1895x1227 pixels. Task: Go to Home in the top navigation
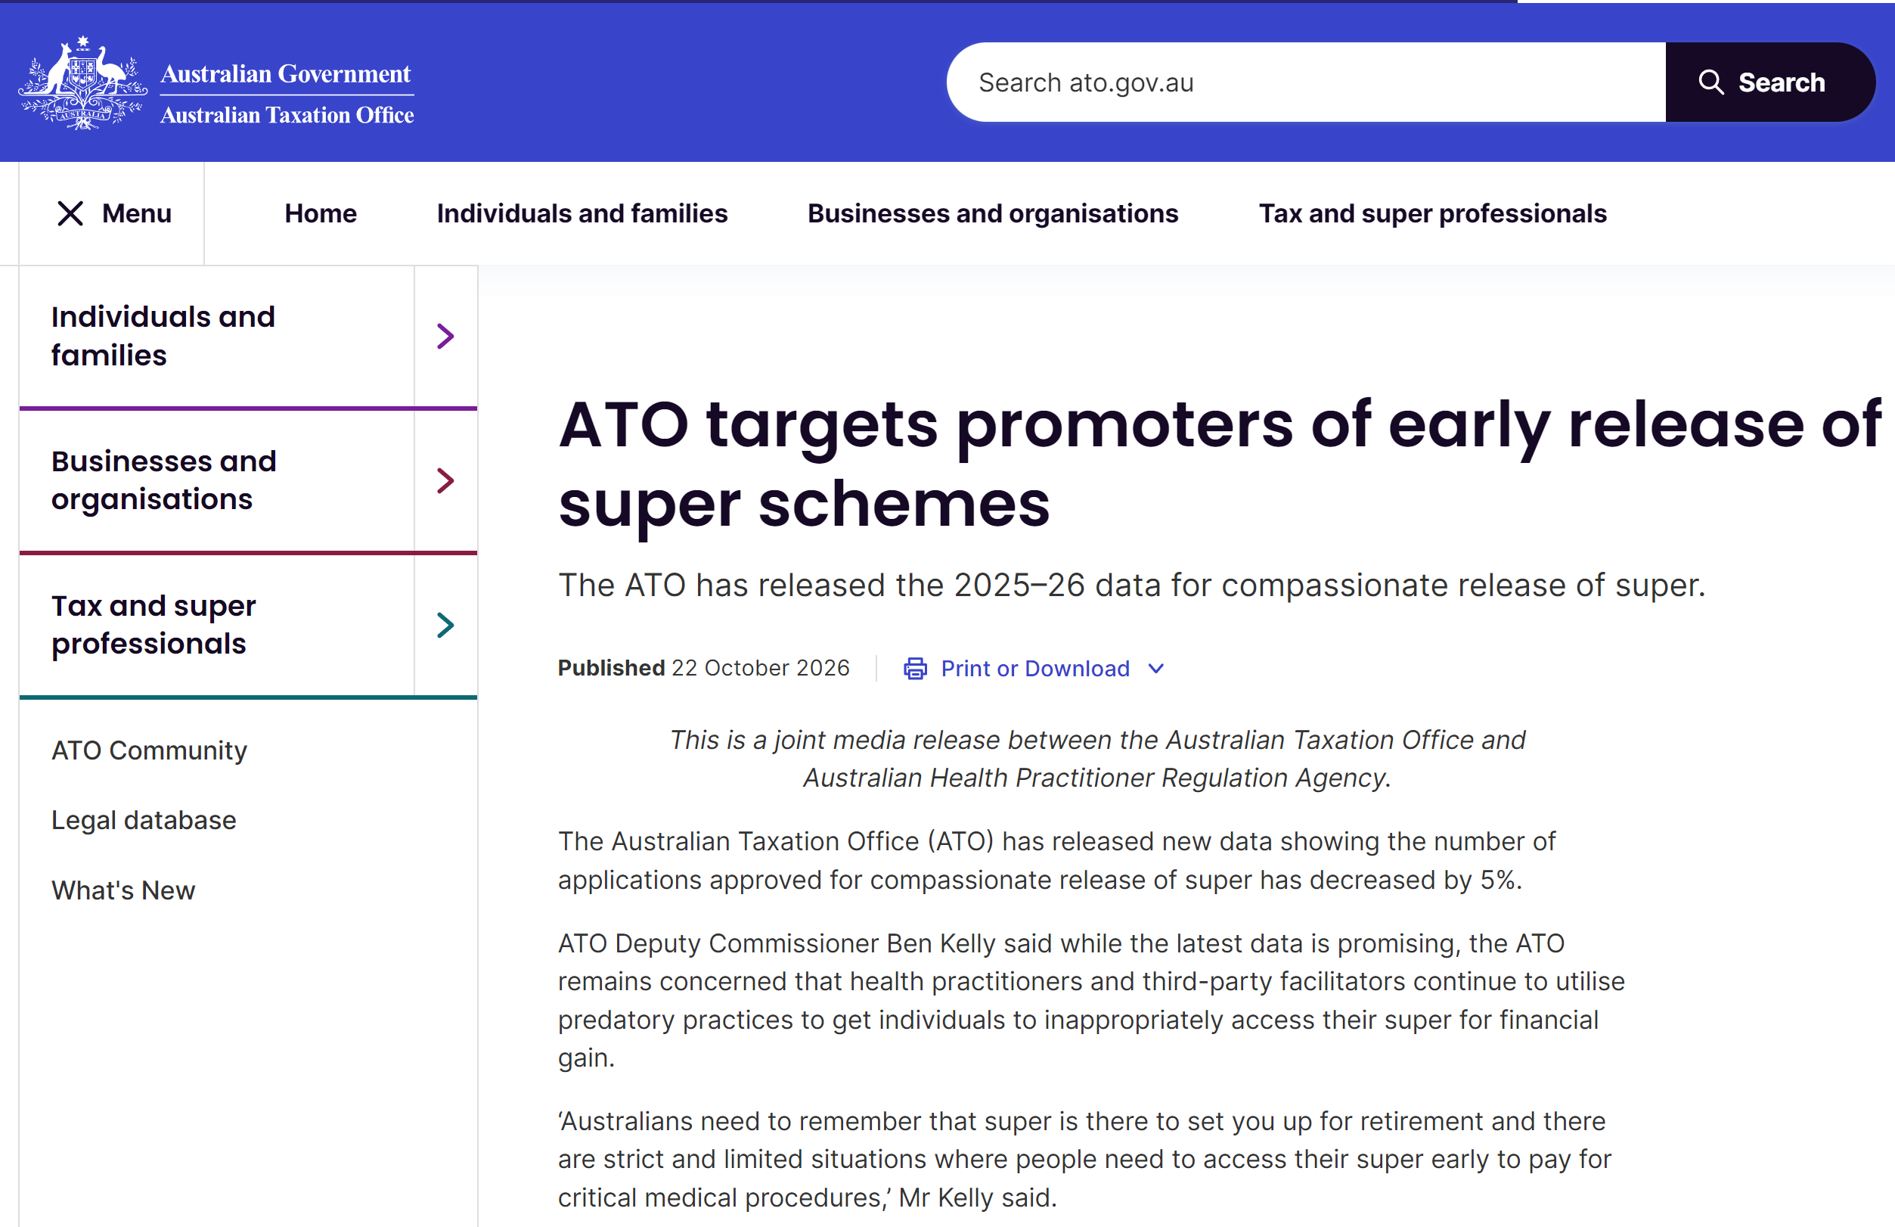click(321, 213)
